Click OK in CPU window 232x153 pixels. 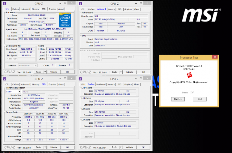pyautogui.click(x=68, y=72)
